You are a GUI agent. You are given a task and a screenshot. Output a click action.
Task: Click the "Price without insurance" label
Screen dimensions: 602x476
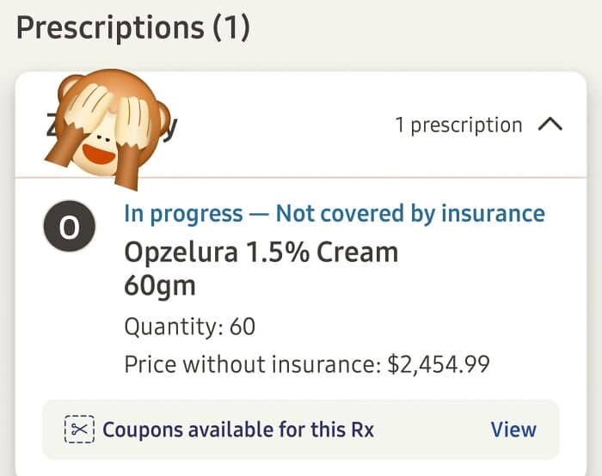(251, 364)
